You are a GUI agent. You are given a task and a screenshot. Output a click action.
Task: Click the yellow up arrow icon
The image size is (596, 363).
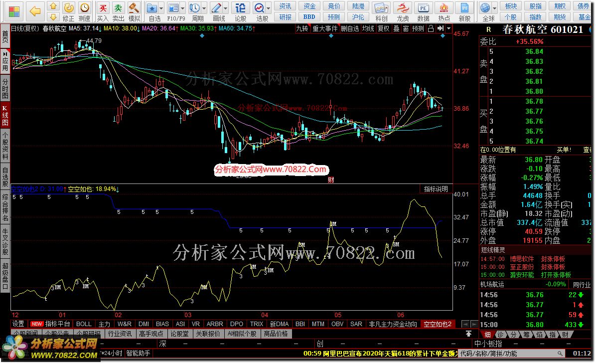pos(53,6)
